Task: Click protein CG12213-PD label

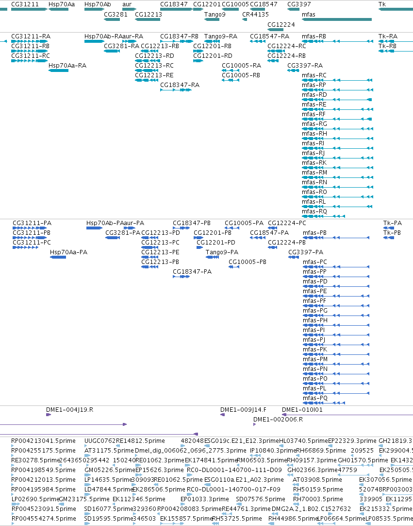Action: [161, 233]
